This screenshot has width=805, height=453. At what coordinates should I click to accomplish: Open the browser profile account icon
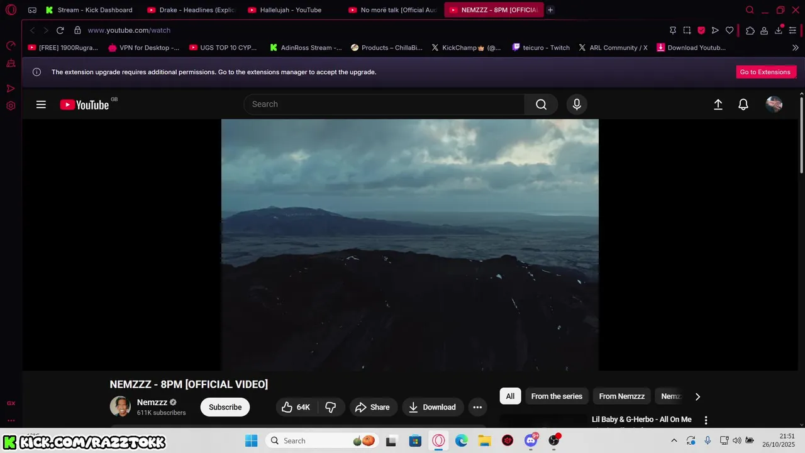(x=764, y=30)
